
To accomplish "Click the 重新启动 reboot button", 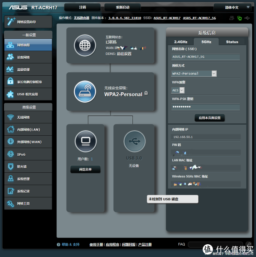I will (x=122, y=7).
